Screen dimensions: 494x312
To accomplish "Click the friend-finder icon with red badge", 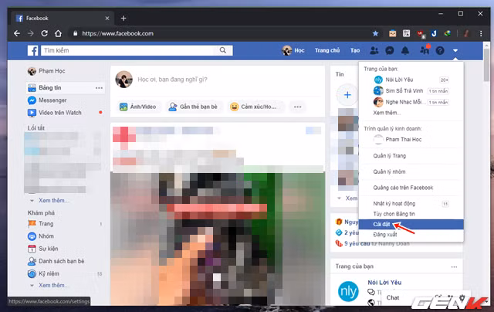I will pos(425,49).
